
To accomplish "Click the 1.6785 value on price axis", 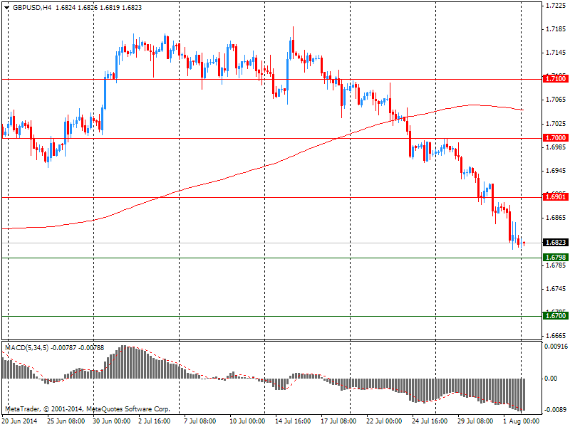I will (556, 265).
